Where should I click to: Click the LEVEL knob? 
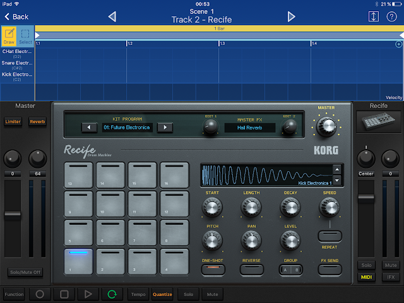click(x=290, y=241)
